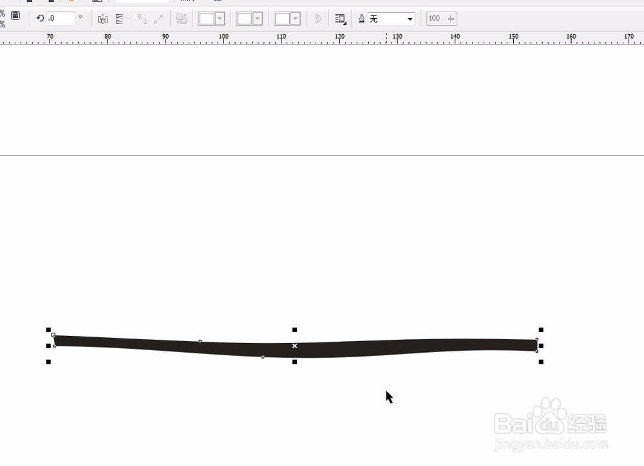Mirror the object horizontally
644x466 pixels.
tap(102, 19)
